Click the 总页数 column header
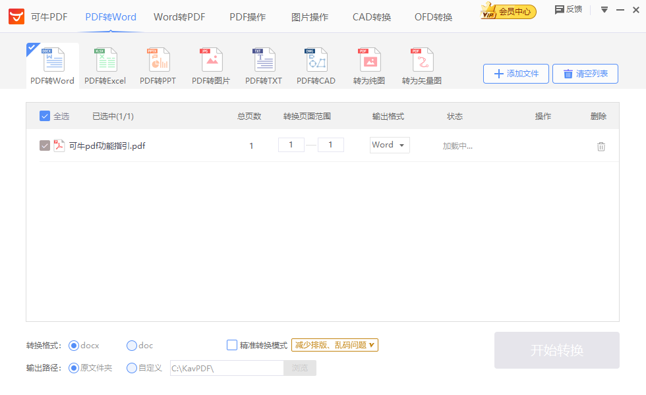 coord(249,117)
